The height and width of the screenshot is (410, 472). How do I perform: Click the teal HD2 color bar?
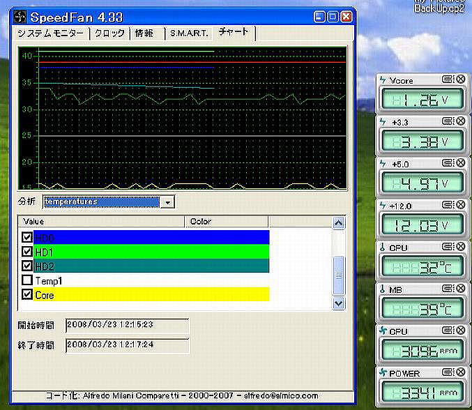point(151,266)
